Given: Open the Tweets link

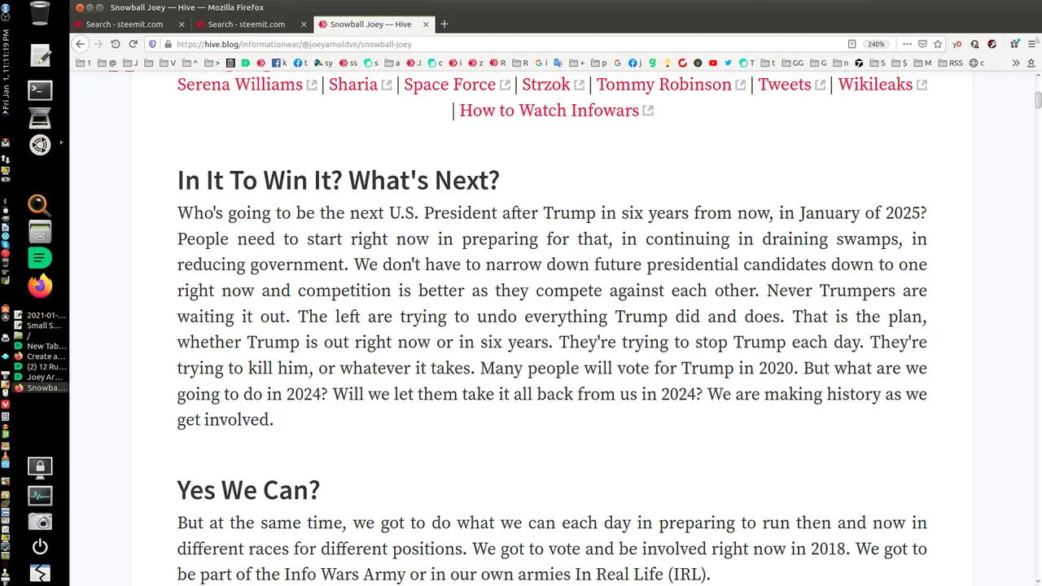Looking at the screenshot, I should 785,85.
